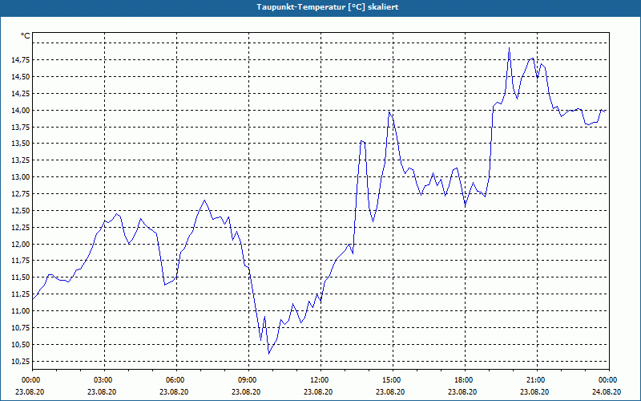Click the °C unit label

[26, 36]
